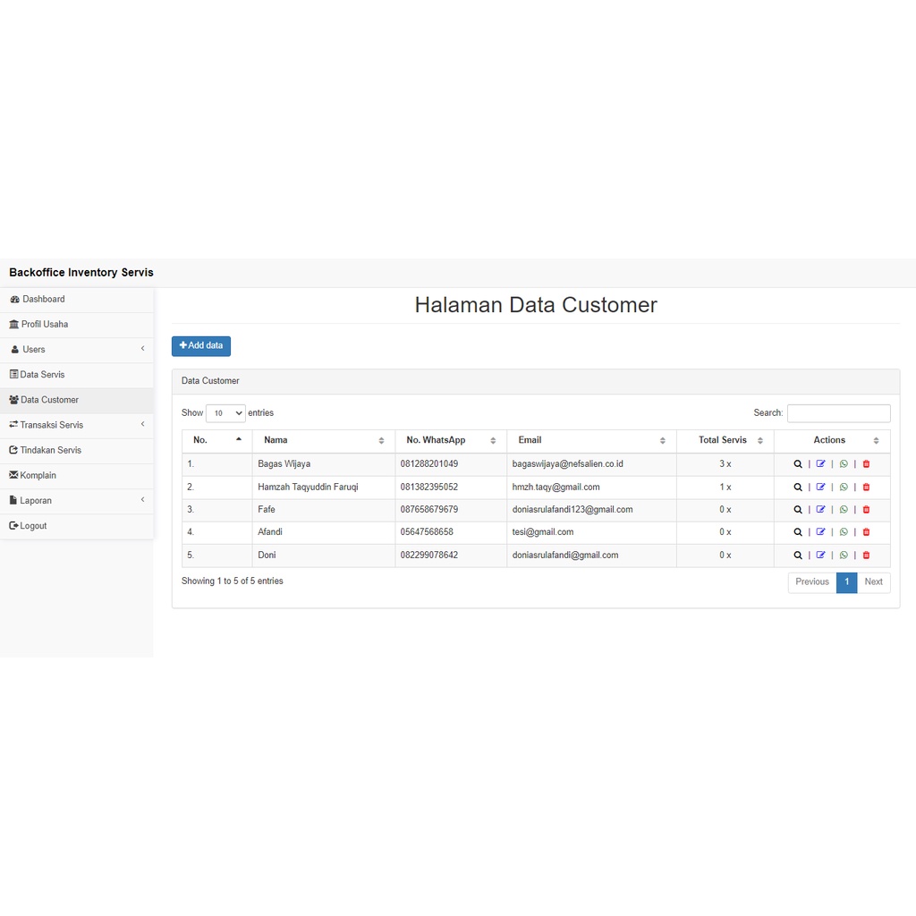Focus the Search input field
The height and width of the screenshot is (916, 916).
tap(838, 413)
